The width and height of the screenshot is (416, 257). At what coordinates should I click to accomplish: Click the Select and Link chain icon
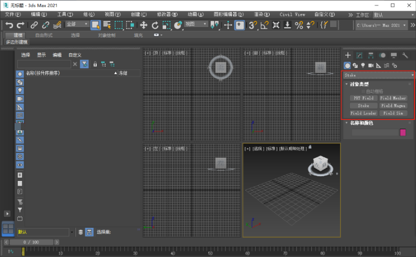(x=34, y=25)
